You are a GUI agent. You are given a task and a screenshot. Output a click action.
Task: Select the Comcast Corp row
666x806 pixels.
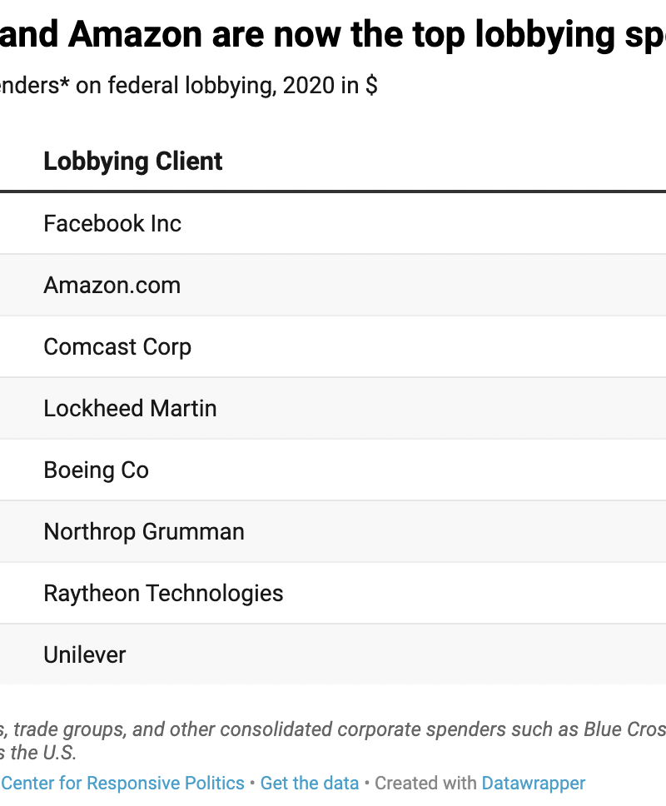tap(117, 346)
